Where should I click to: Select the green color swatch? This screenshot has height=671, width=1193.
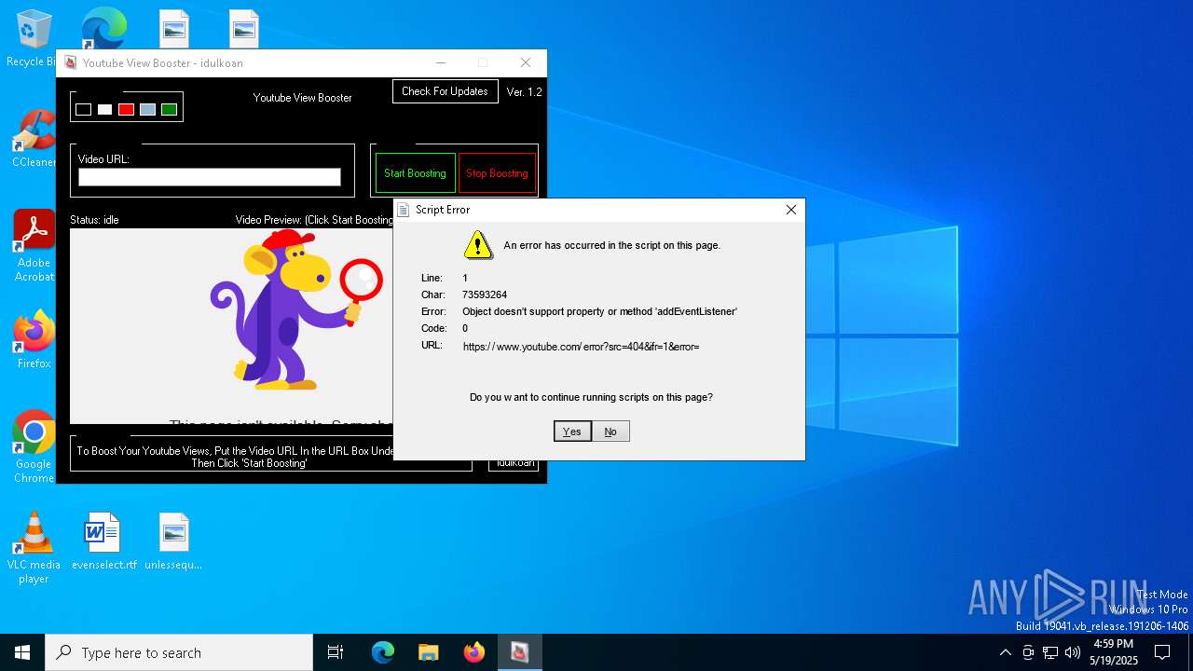point(169,109)
